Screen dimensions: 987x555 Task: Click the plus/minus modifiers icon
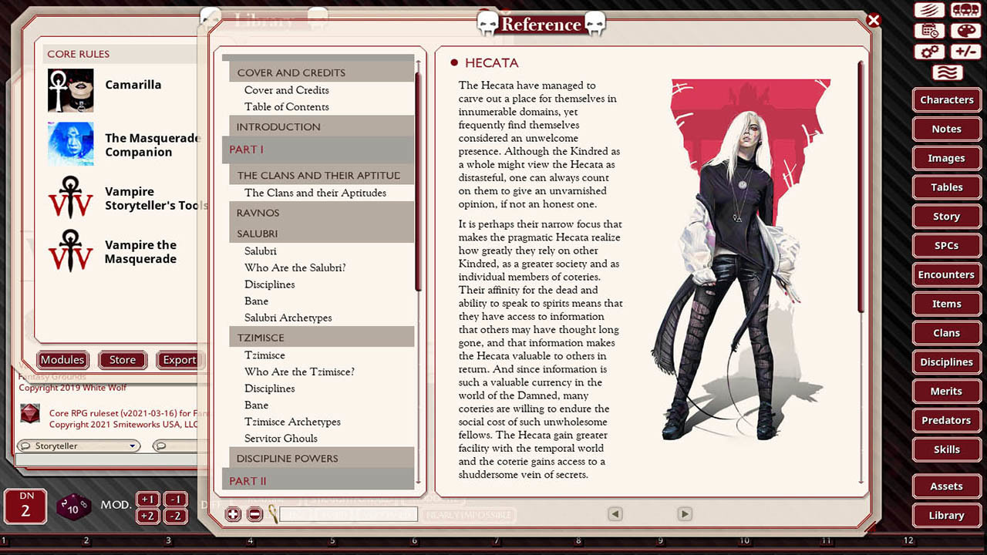click(965, 52)
